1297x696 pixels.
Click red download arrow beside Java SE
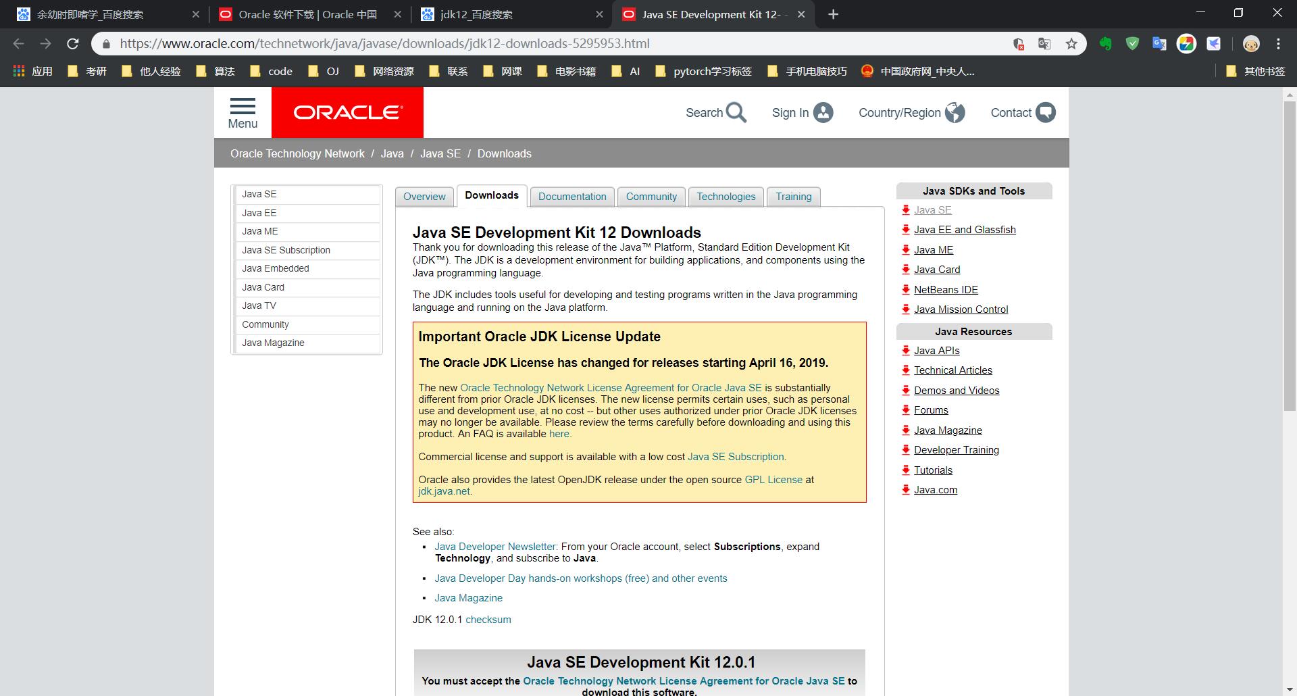906,210
